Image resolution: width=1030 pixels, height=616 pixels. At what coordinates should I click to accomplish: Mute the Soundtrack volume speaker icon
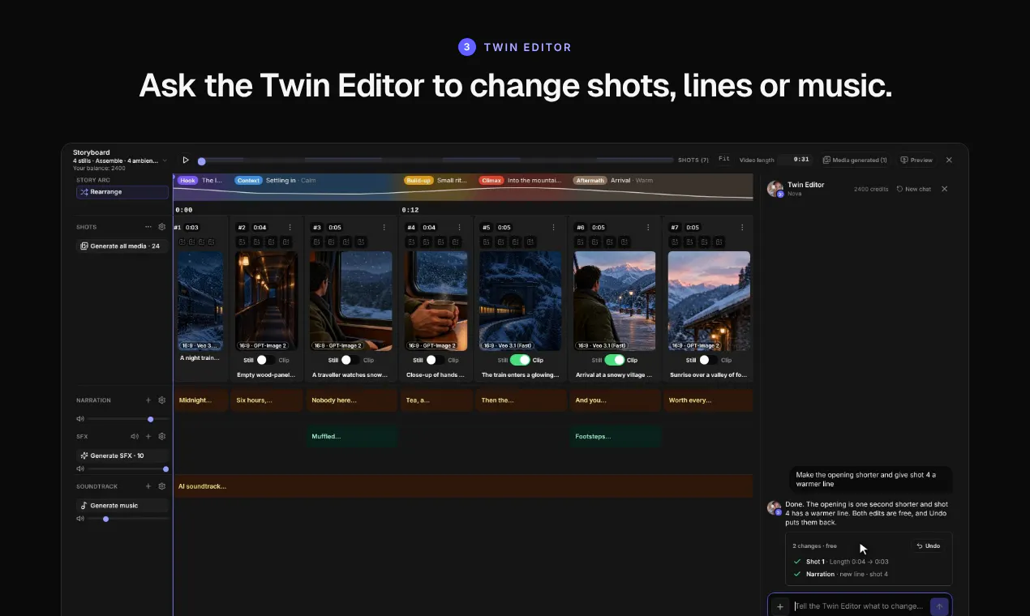[80, 519]
